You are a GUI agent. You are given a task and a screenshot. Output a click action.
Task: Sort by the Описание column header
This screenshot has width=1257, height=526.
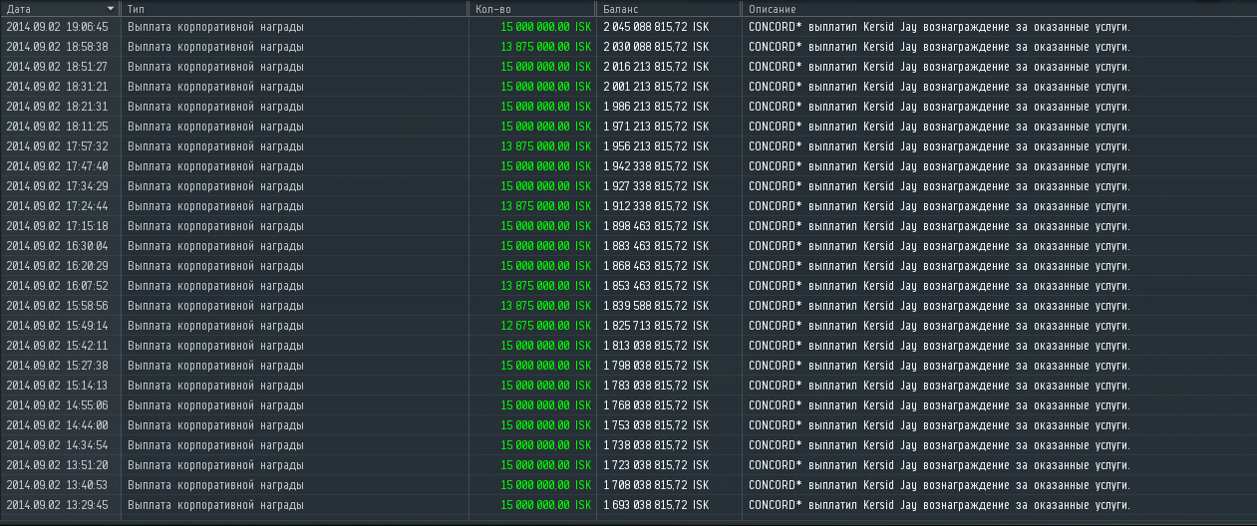pos(1000,8)
